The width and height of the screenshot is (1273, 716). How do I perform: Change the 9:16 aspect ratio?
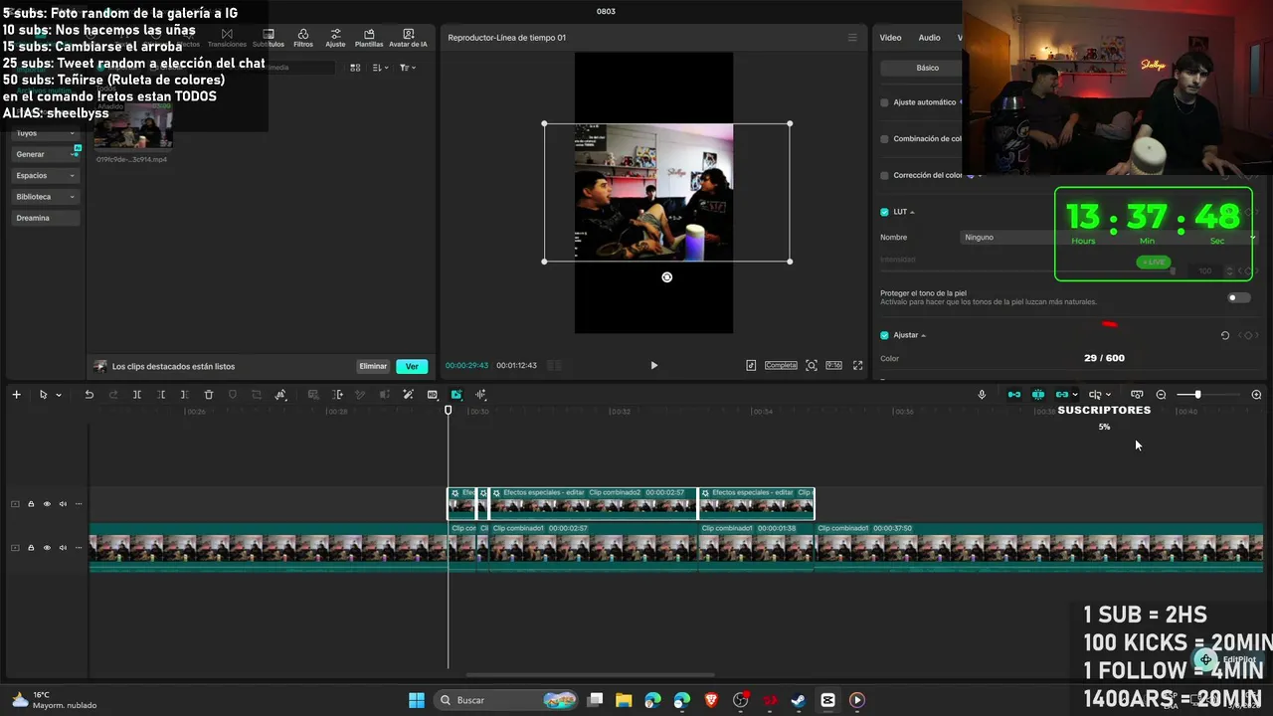pyautogui.click(x=833, y=365)
